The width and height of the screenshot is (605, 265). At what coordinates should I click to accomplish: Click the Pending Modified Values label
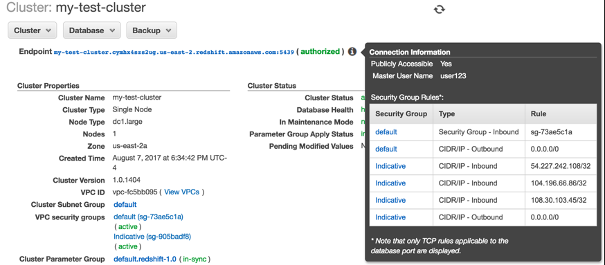pos(311,146)
